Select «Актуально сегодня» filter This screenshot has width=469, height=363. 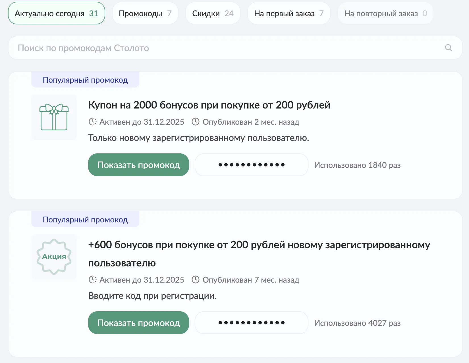(x=56, y=13)
